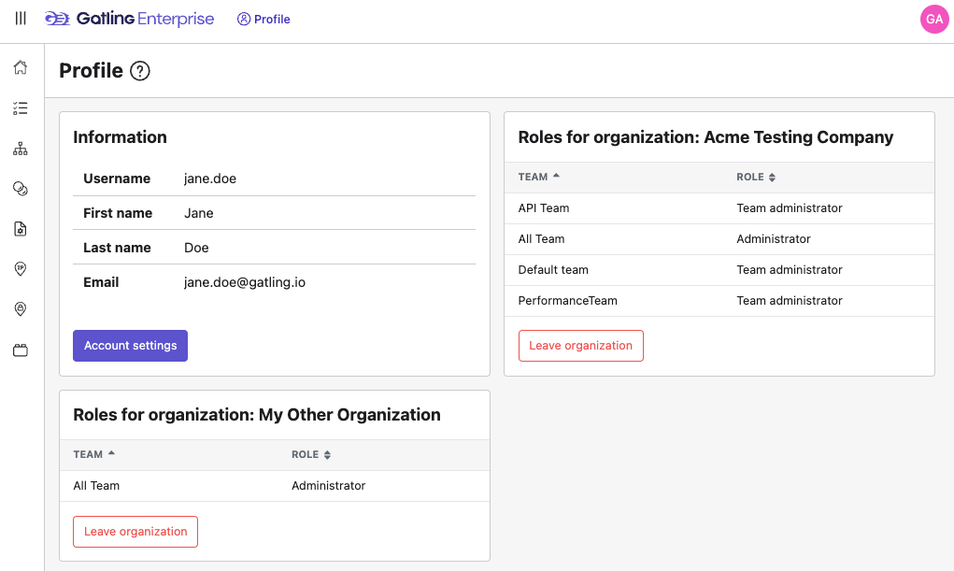
Task: Sort Acme Testing Company roles by Role
Action: pos(756,177)
